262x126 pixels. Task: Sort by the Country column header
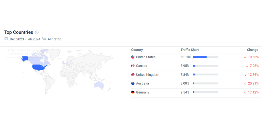tap(137, 50)
